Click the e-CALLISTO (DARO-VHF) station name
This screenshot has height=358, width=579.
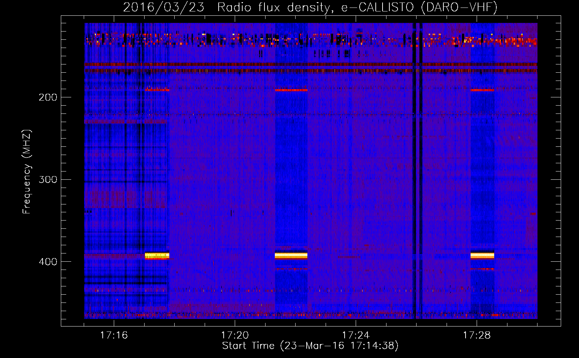tap(419, 7)
